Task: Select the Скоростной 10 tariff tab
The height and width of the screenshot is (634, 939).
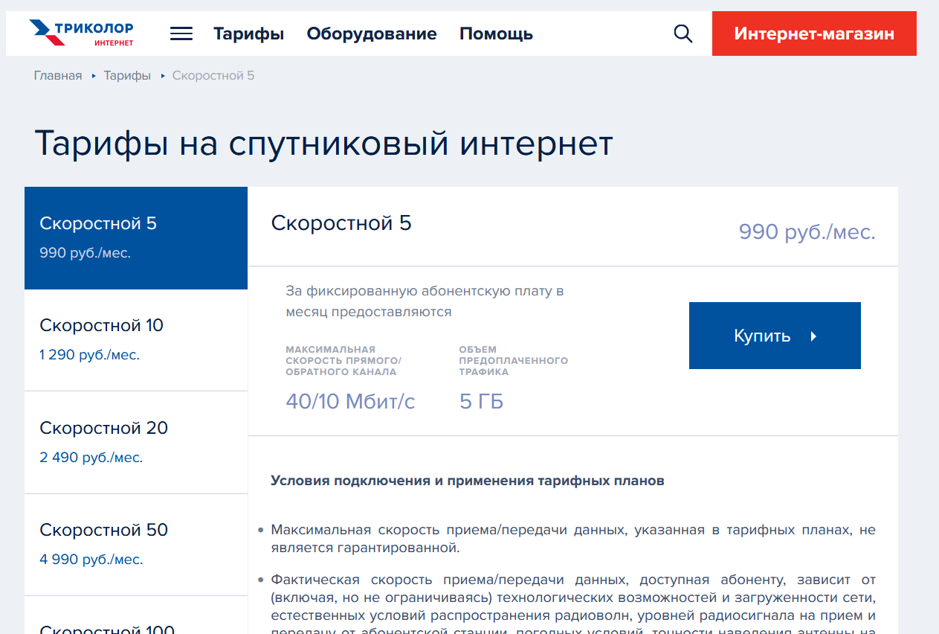Action: tap(136, 340)
